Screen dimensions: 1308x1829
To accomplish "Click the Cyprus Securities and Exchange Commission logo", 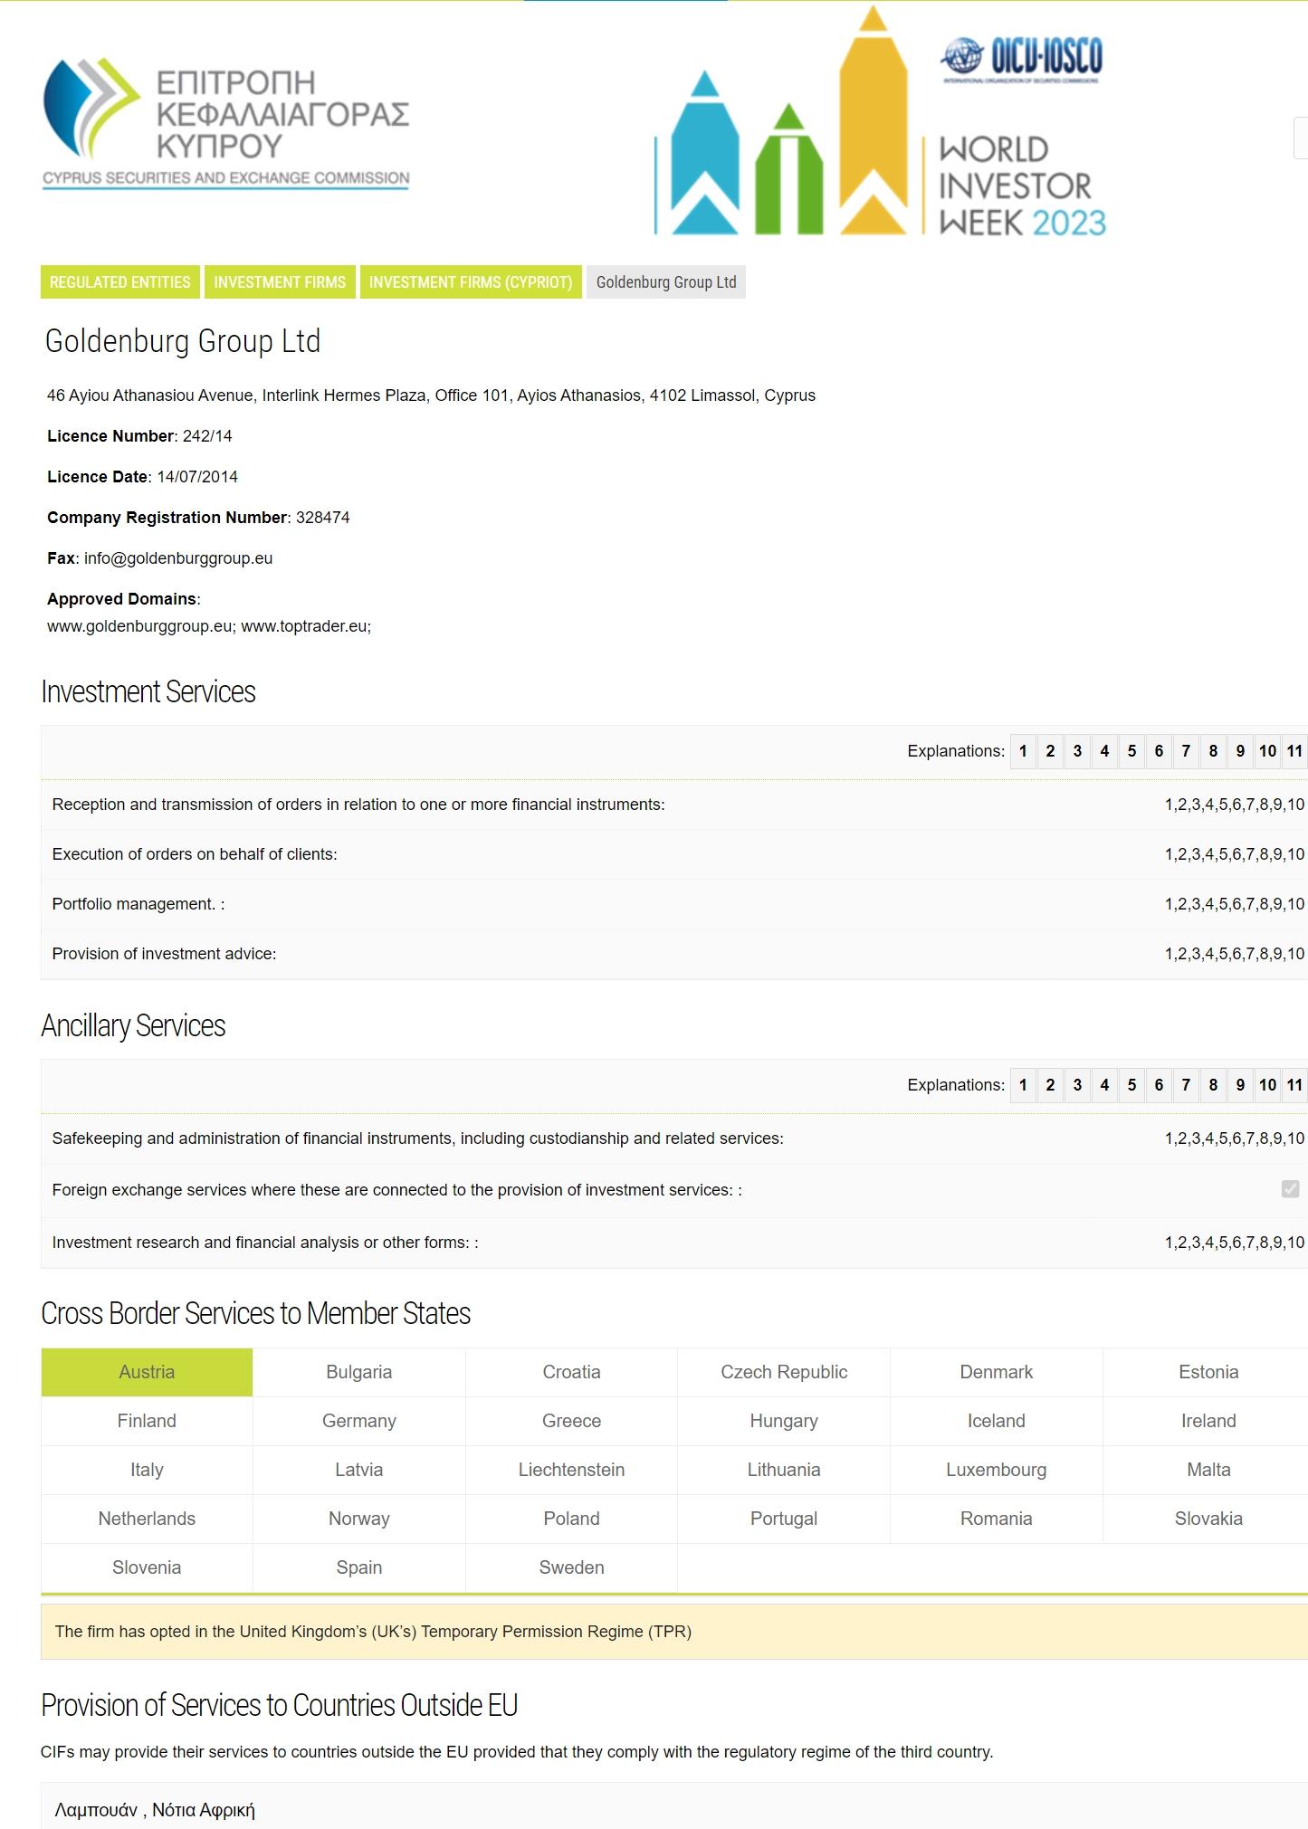I will tap(226, 123).
